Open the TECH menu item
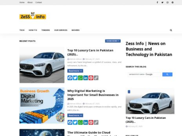 coord(22,30)
